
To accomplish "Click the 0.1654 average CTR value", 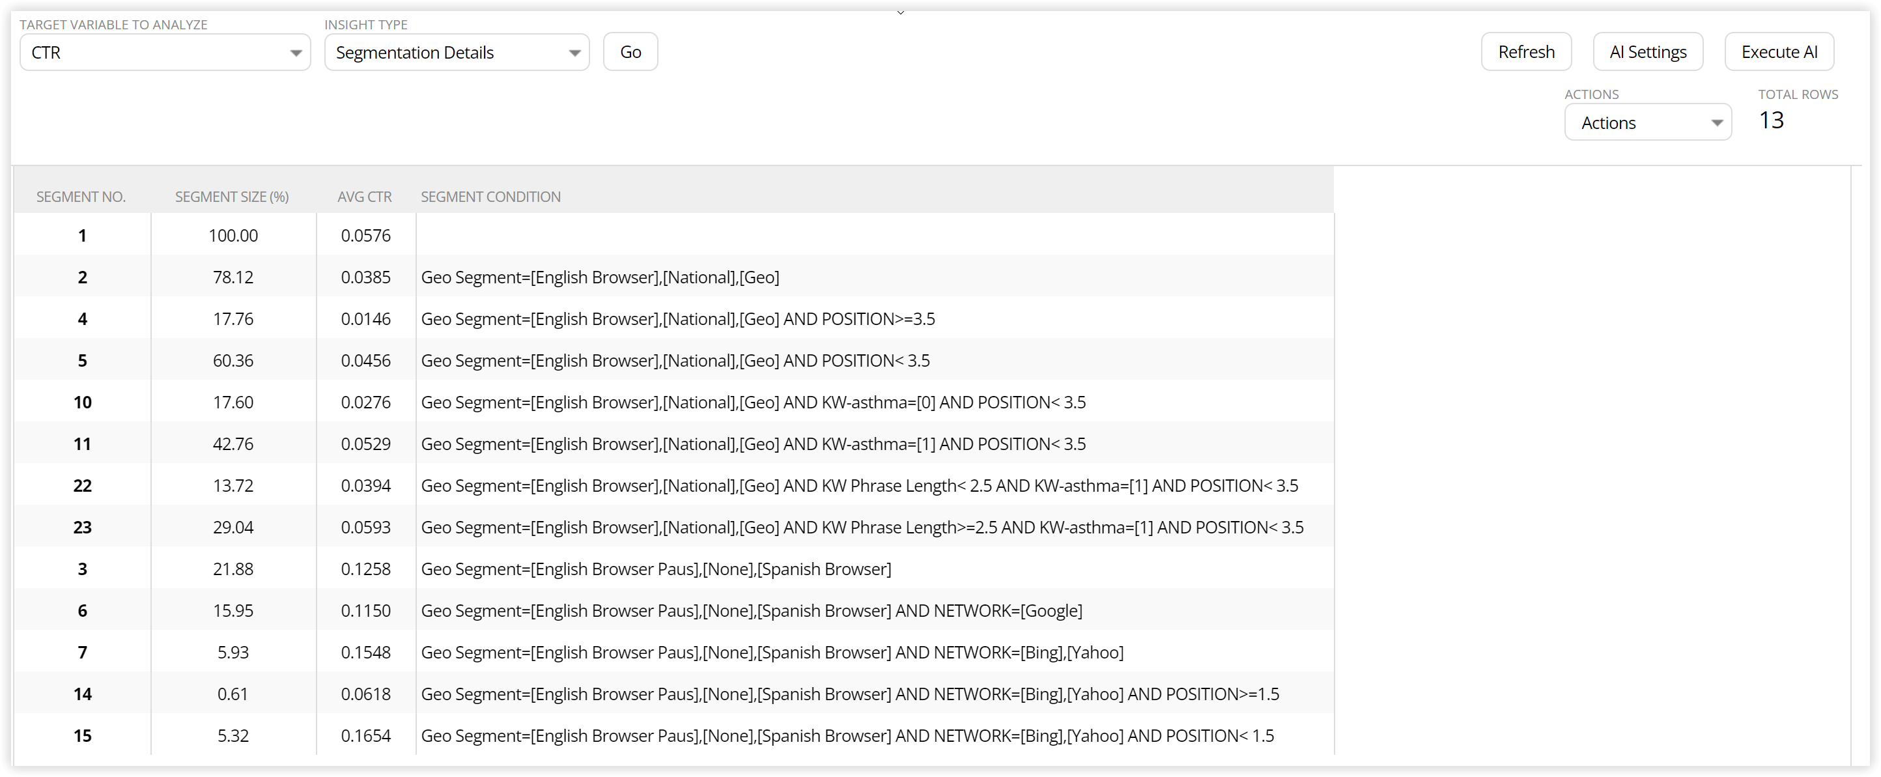I will click(x=366, y=735).
